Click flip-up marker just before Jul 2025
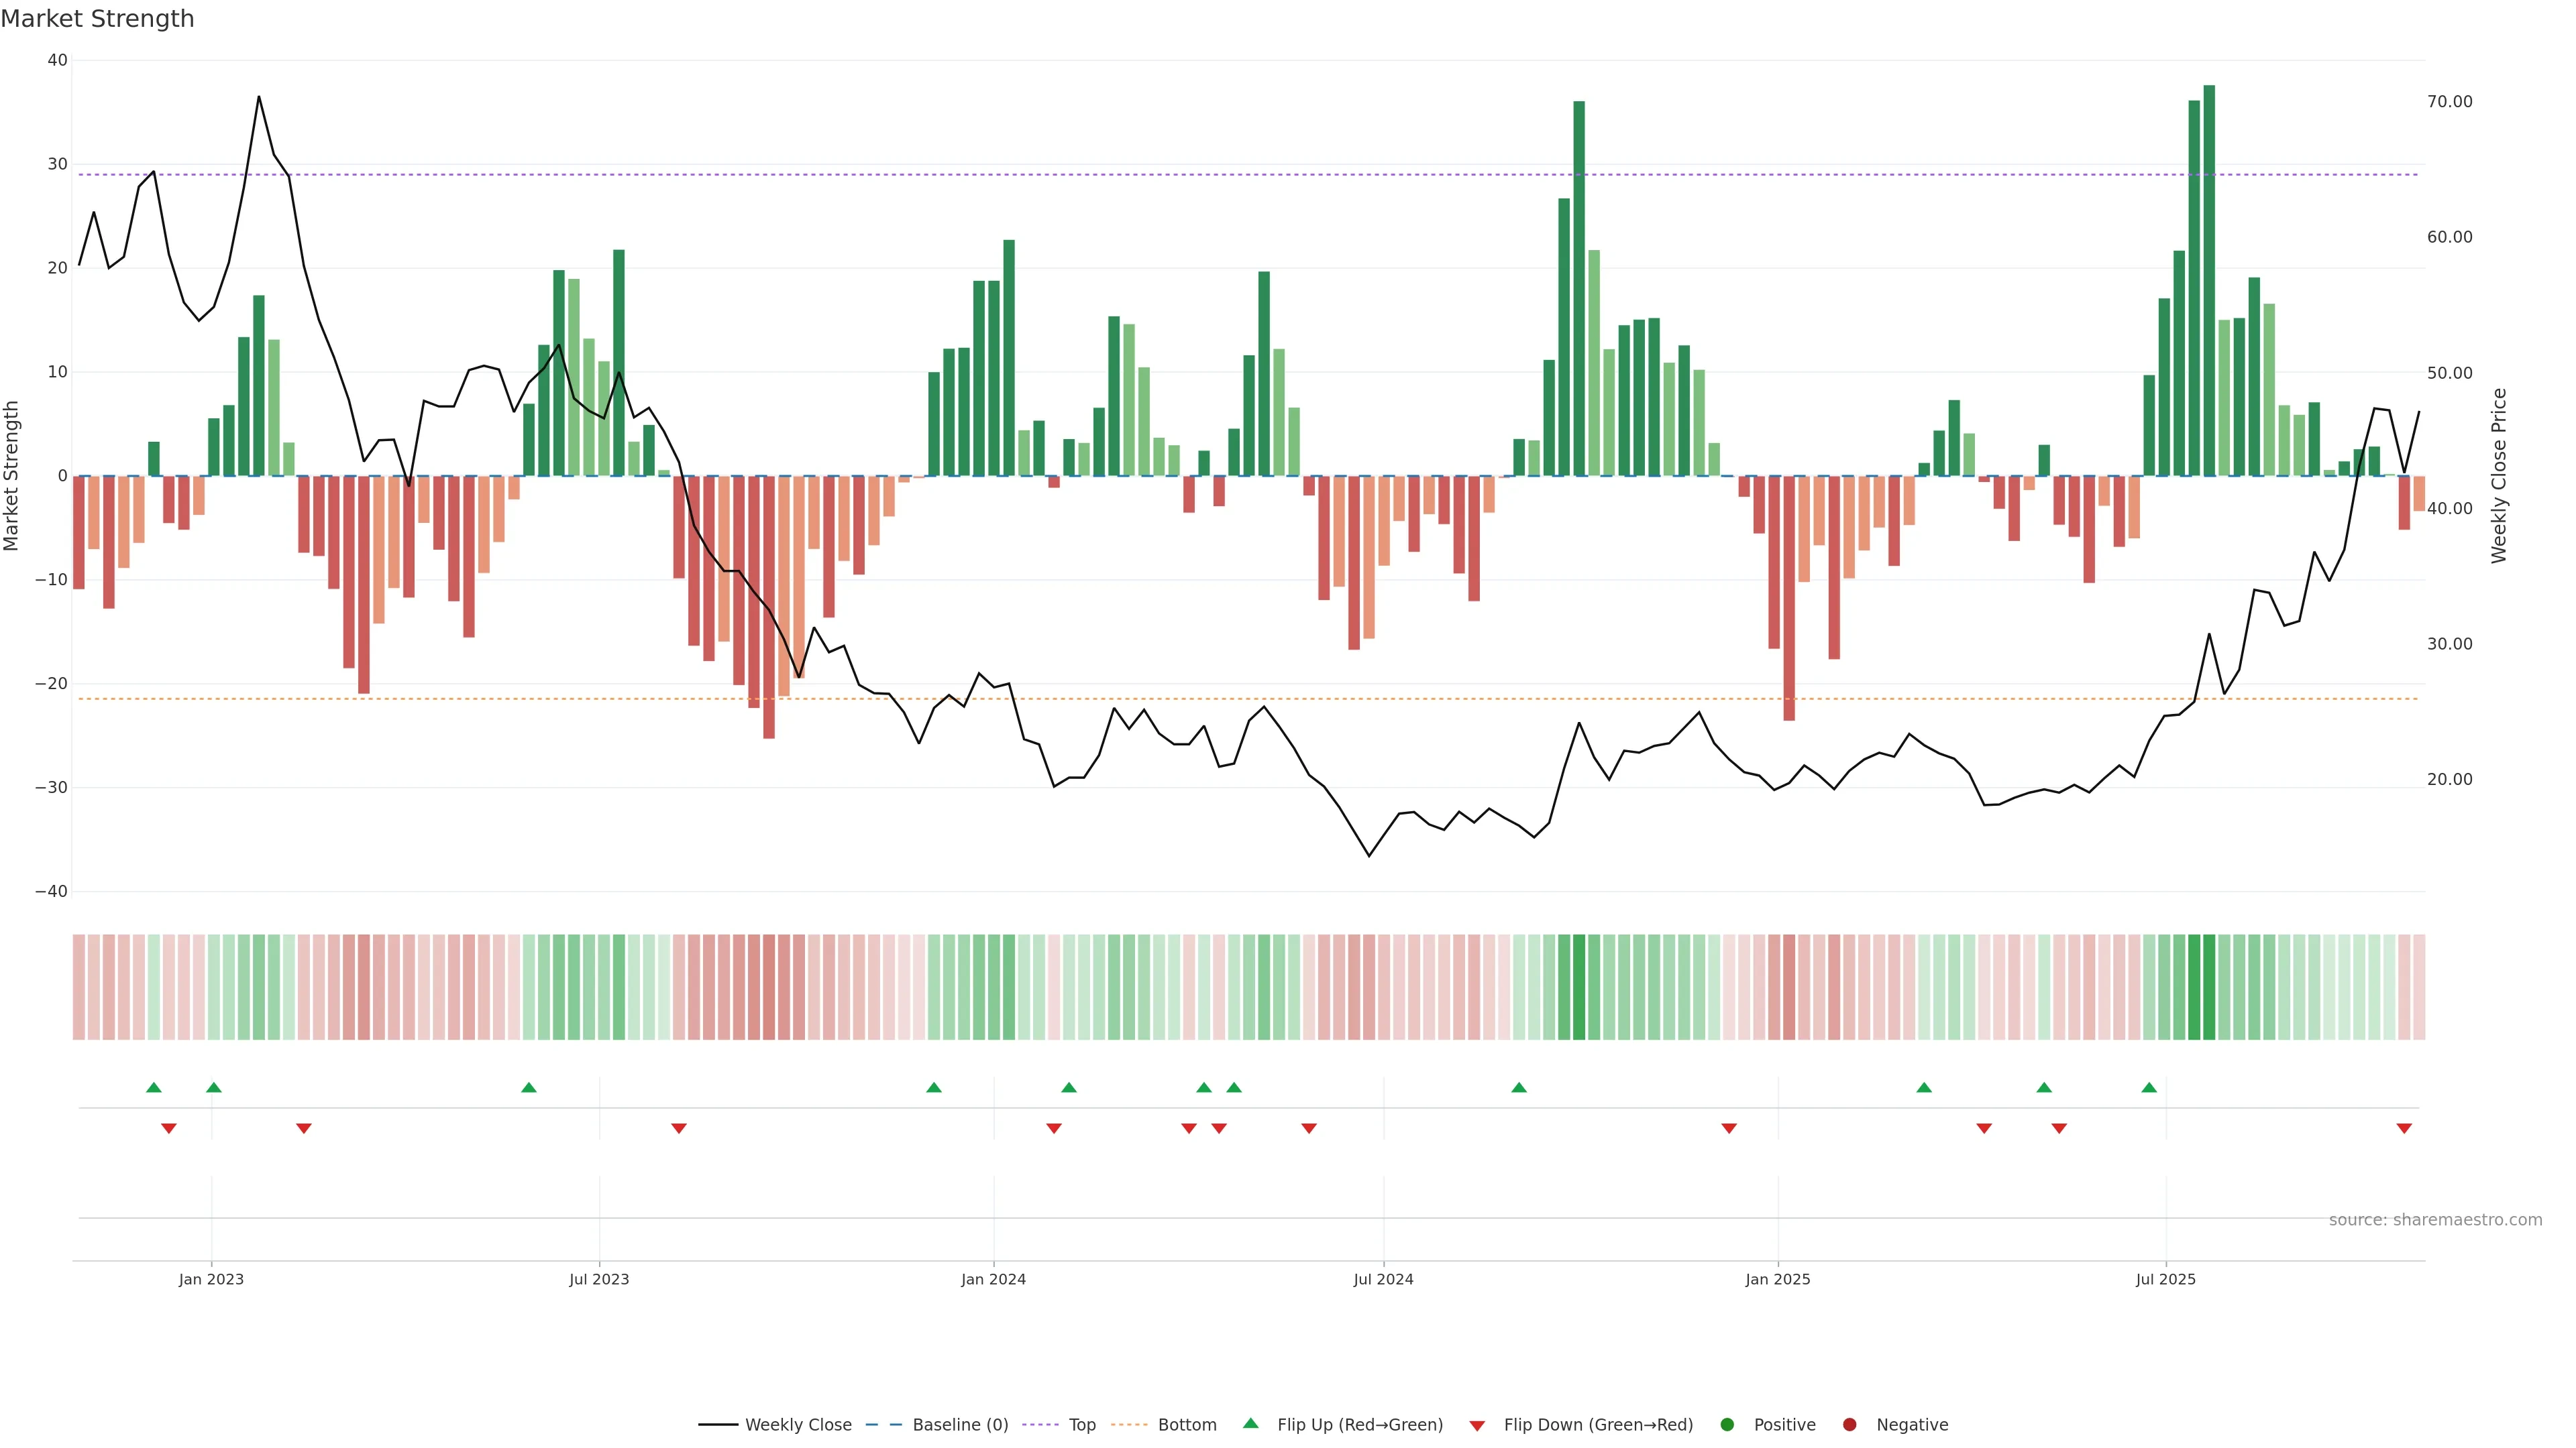Viewport: 2576px width, 1448px height. pos(2149,1087)
